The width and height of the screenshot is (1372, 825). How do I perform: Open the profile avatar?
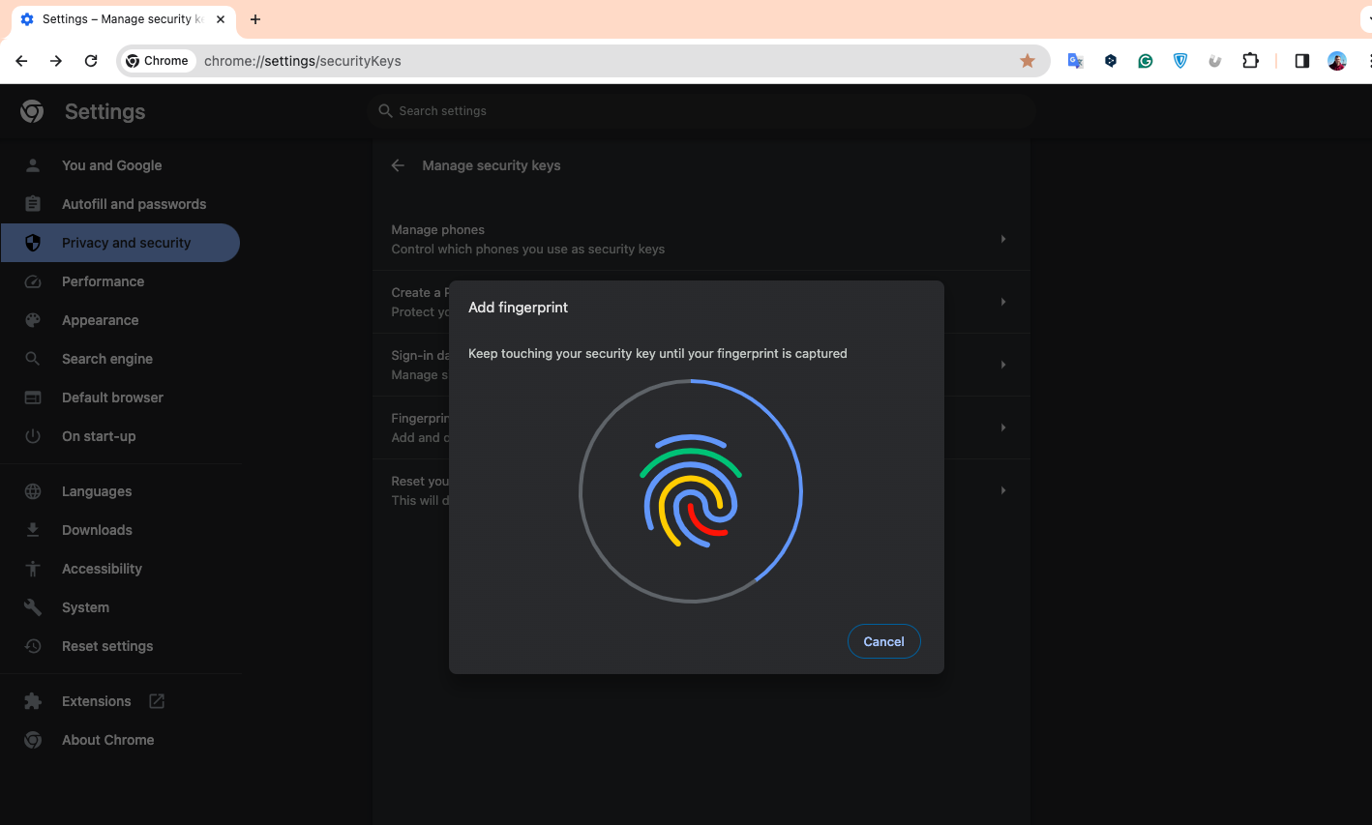coord(1337,61)
